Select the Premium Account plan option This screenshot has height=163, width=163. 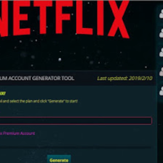point(17,133)
